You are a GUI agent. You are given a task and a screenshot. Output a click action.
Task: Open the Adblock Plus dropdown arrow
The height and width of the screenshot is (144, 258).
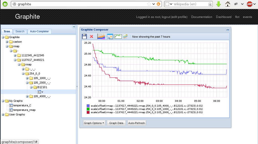[254, 4]
